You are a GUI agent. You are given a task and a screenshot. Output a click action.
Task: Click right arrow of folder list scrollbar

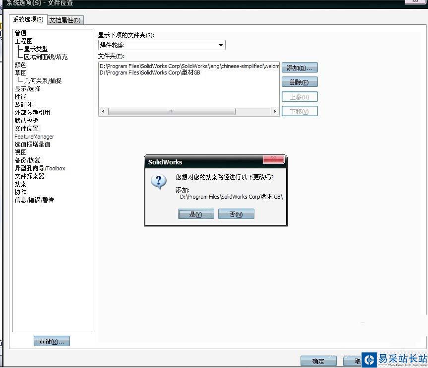tap(275, 111)
